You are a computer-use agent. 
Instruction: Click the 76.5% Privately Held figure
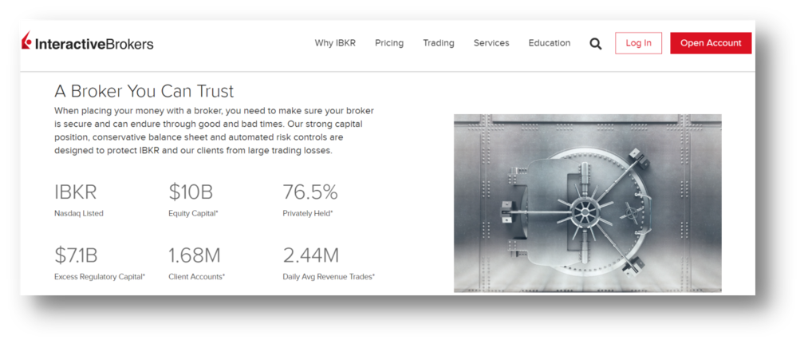310,192
